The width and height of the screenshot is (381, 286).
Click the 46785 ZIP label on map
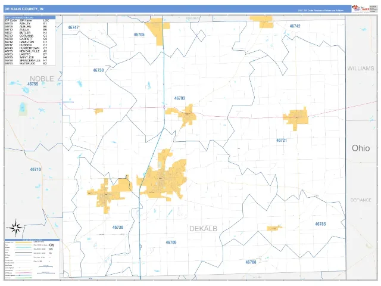(320, 224)
